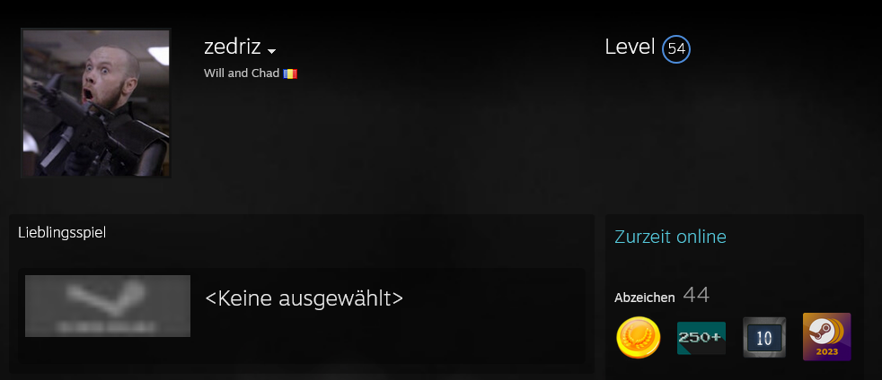Viewport: 882px width, 380px height.
Task: Click the Lieblingsspiel heading
Action: point(62,232)
